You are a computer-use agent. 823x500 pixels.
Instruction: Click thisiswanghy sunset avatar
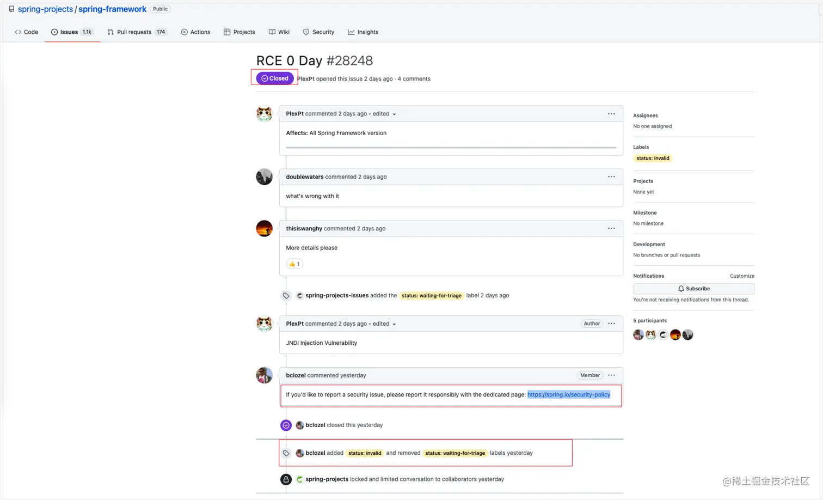pos(264,228)
